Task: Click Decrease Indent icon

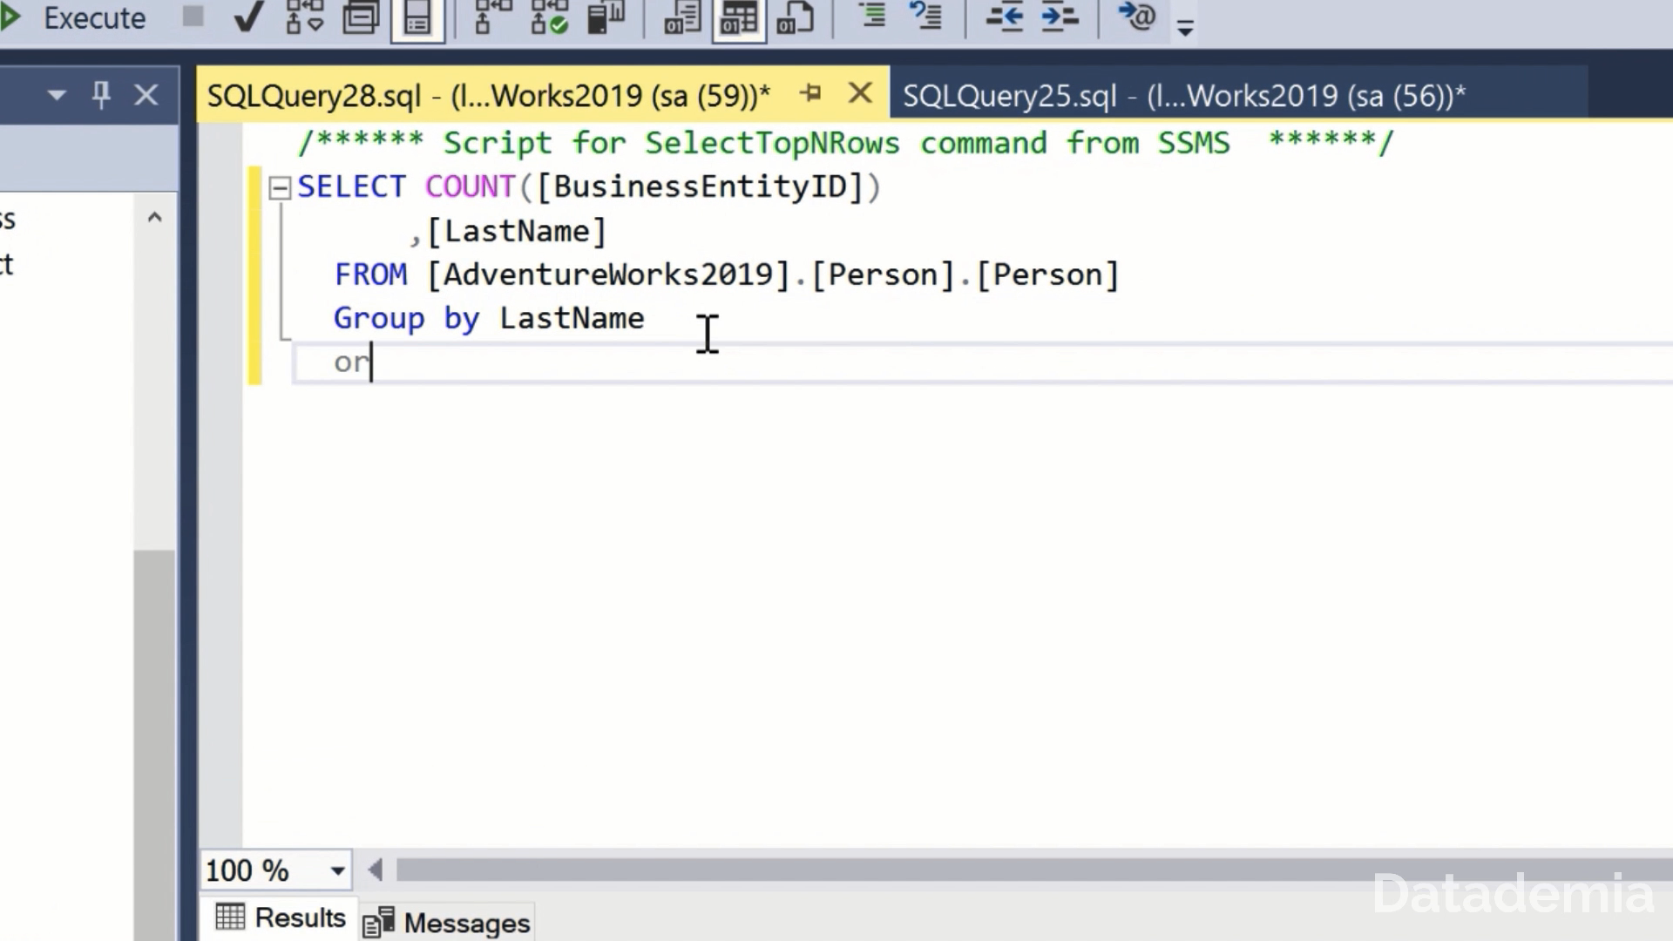Action: coord(1004,17)
